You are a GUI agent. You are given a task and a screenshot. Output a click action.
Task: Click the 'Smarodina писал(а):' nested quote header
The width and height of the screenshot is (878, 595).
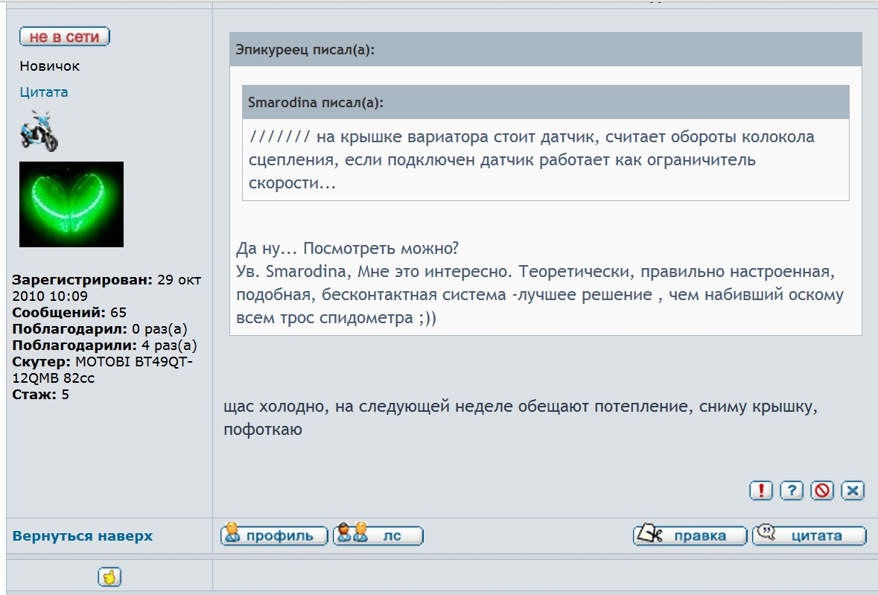(316, 102)
